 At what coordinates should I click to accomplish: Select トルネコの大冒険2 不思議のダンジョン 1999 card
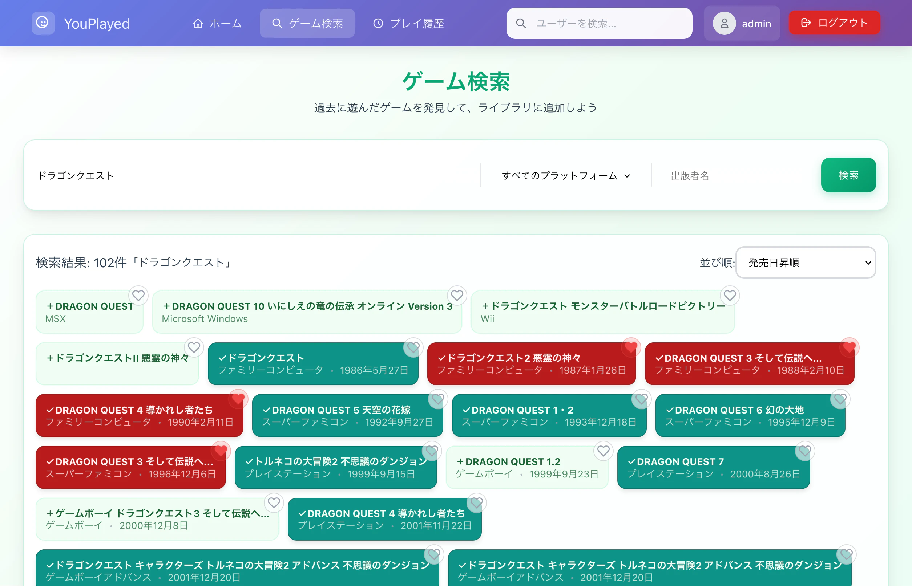(x=335, y=467)
